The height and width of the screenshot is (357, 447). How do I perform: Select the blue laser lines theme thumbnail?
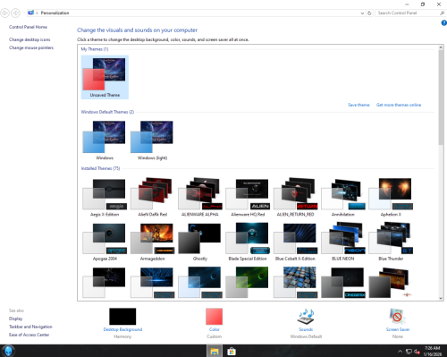point(152,282)
